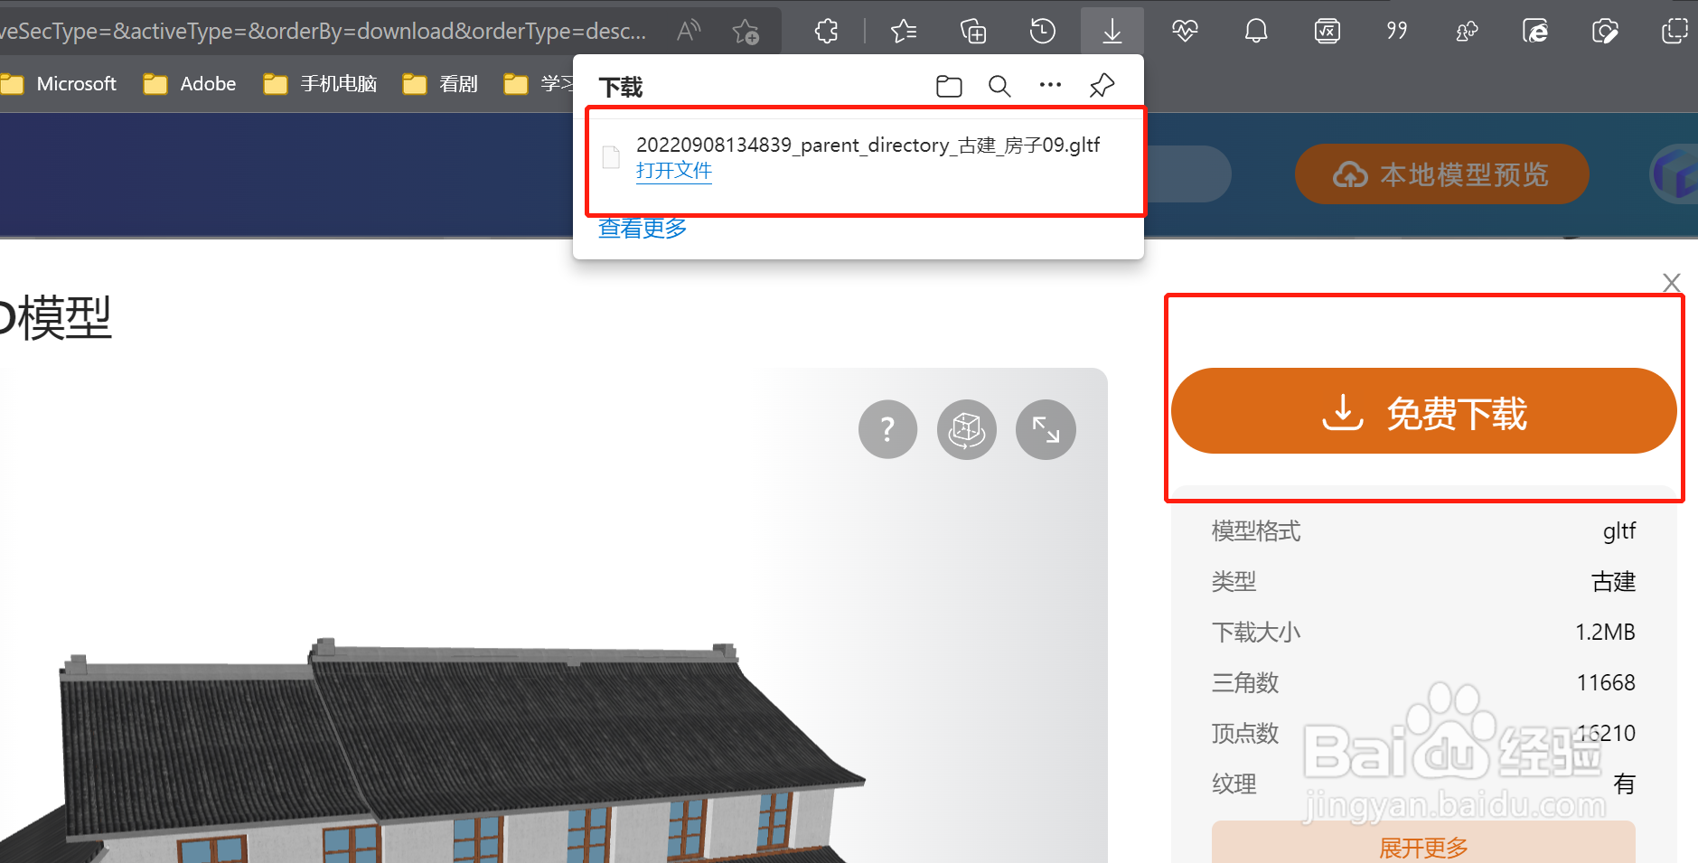The width and height of the screenshot is (1698, 863).
Task: Open the downloaded gltf via 打开文件
Action: pyautogui.click(x=674, y=170)
